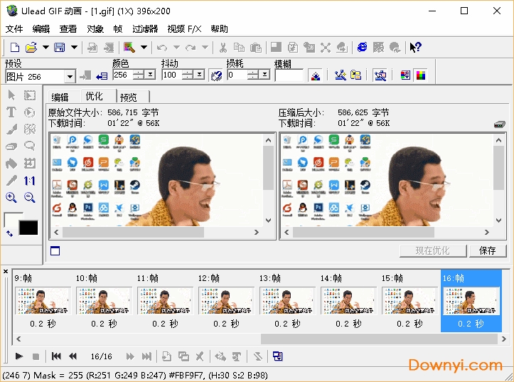The image size is (514, 382).
Task: Select the Zoom In magnifier tool
Action: pyautogui.click(x=11, y=198)
